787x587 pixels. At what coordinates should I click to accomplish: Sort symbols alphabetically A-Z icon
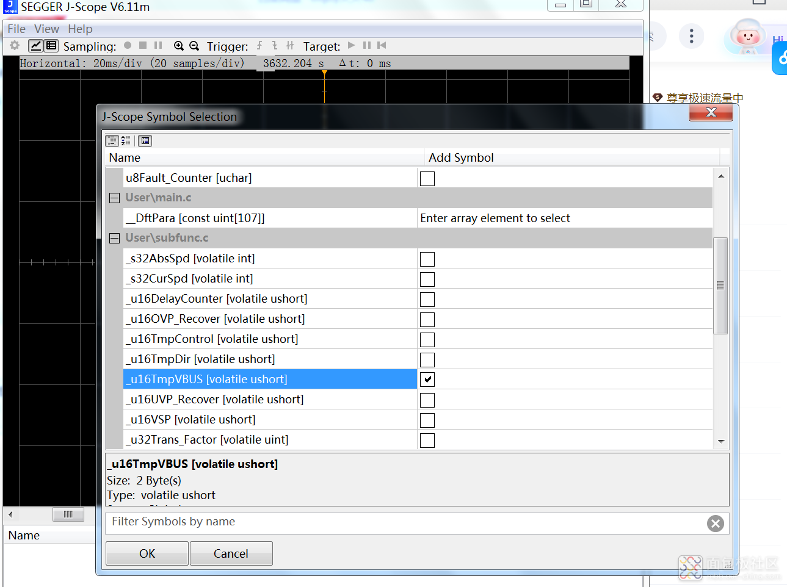(126, 141)
